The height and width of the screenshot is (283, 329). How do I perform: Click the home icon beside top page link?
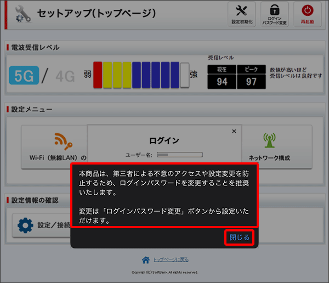click(x=146, y=260)
